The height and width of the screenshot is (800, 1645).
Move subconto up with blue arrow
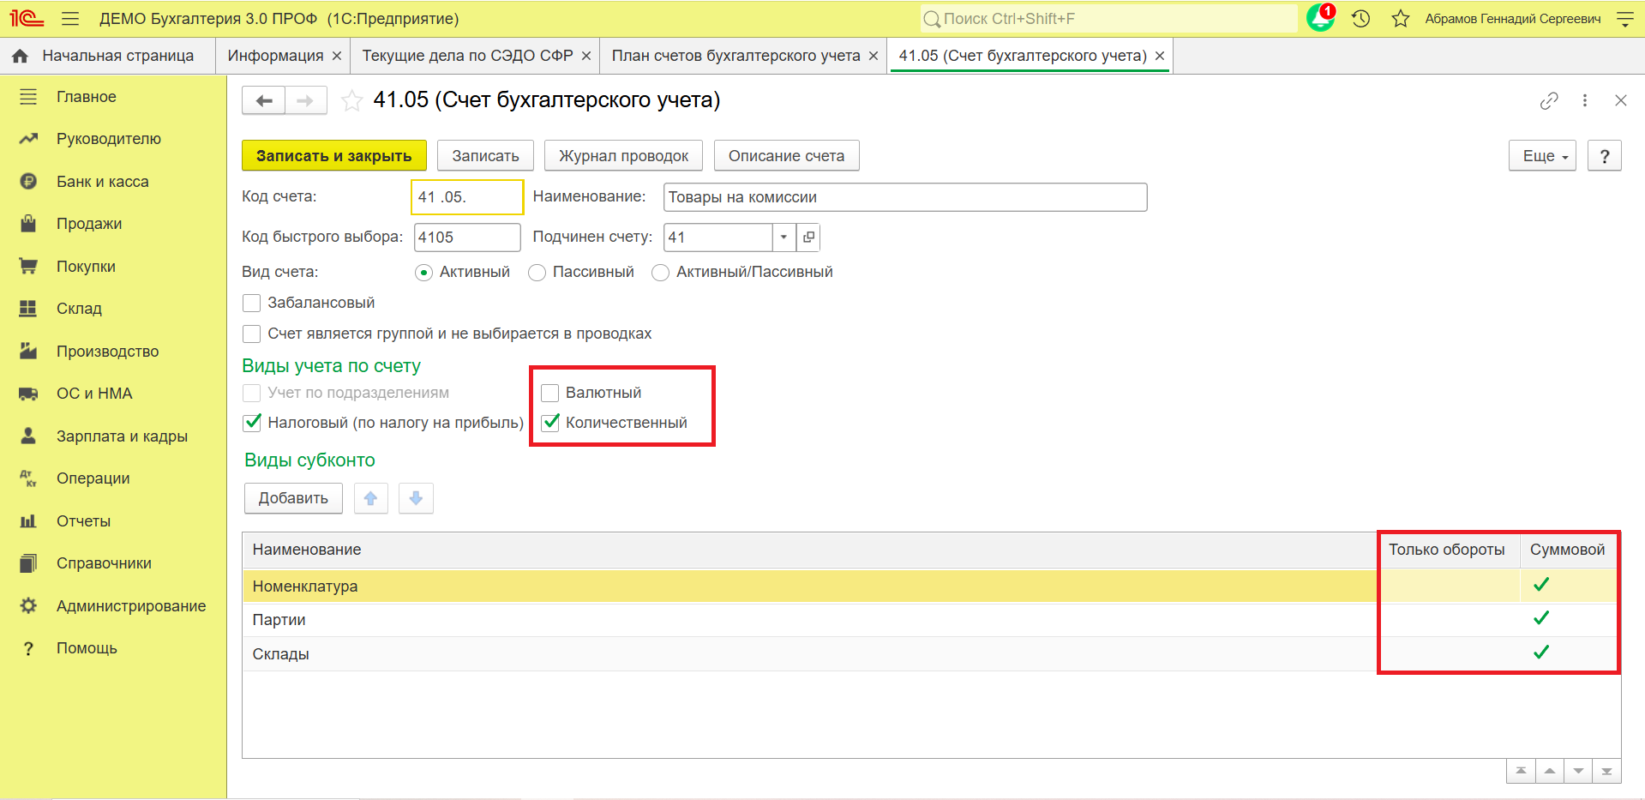370,498
